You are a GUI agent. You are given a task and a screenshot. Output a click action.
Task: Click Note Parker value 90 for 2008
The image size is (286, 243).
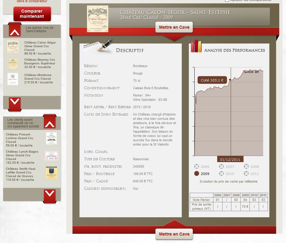(x=236, y=200)
